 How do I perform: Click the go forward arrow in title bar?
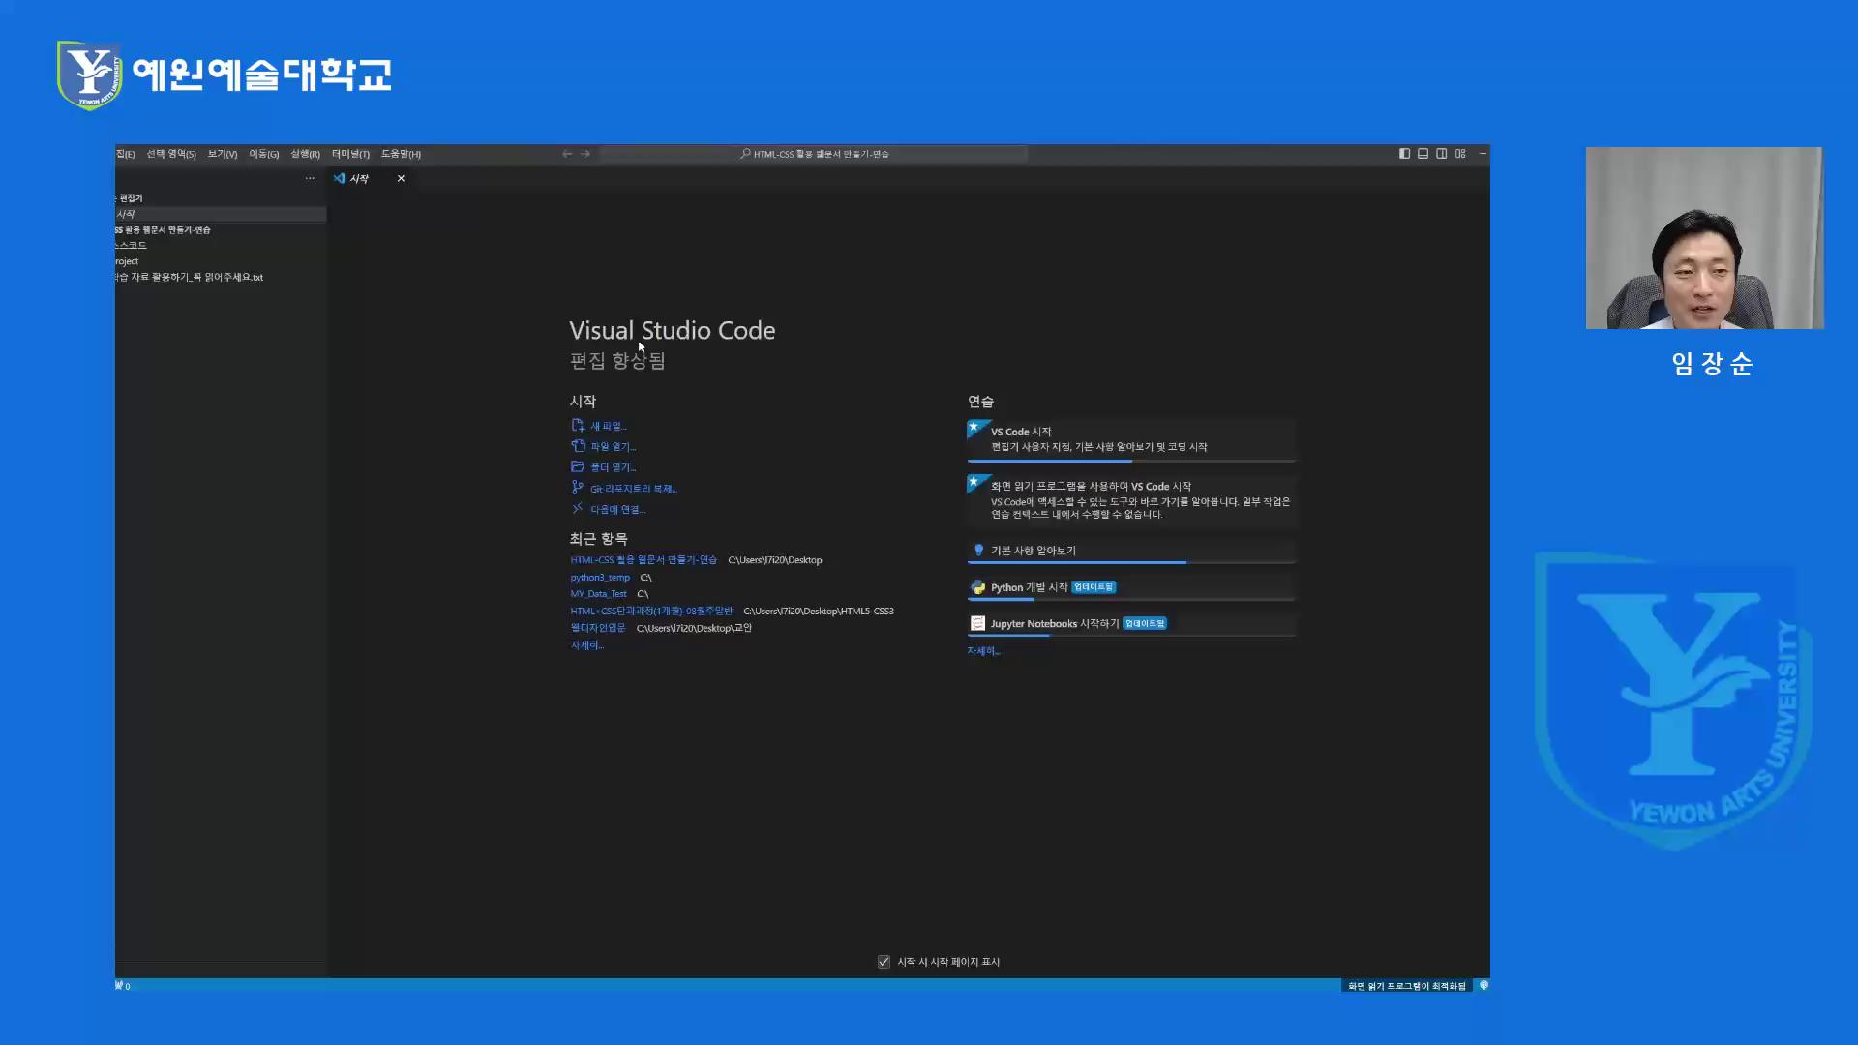(x=585, y=154)
